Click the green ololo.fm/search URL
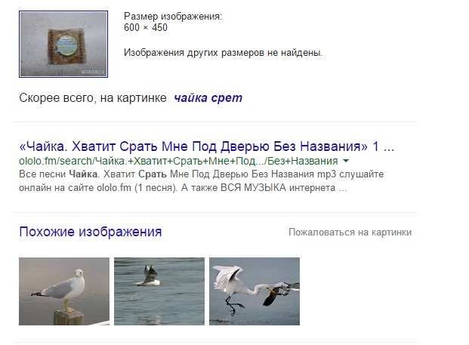The height and width of the screenshot is (345, 469). pyautogui.click(x=178, y=161)
